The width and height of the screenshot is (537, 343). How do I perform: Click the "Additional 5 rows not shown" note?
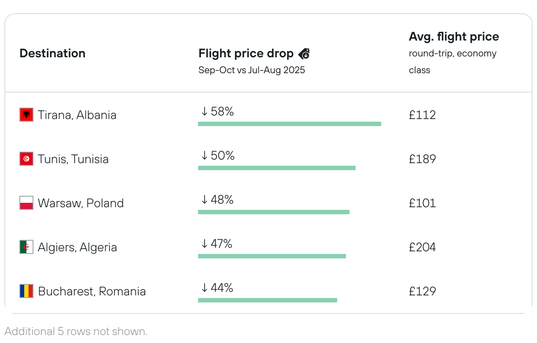coord(76,331)
